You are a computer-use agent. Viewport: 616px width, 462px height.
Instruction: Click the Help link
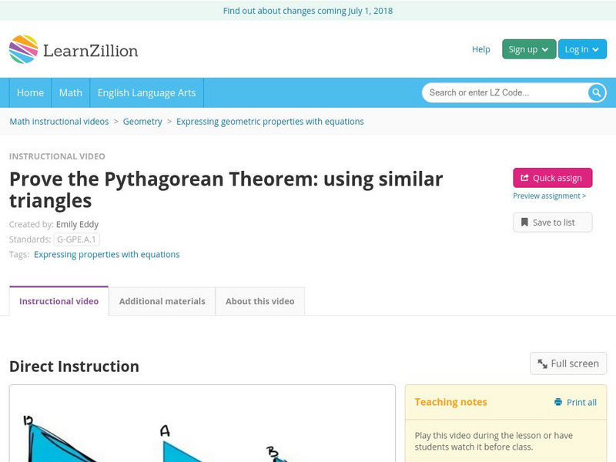[480, 49]
